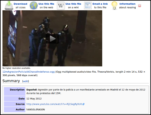
Task: Click the globe icon for web use
Action: click(x=34, y=5)
